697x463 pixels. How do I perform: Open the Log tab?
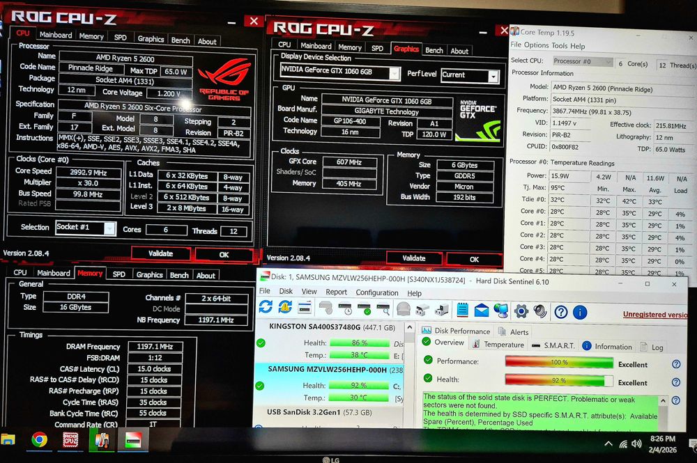pos(652,347)
